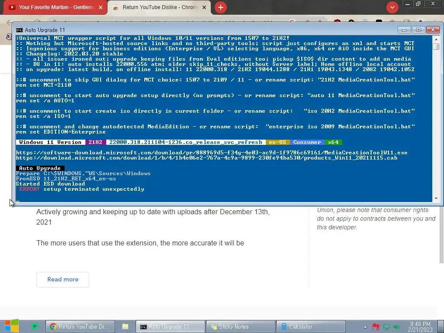This screenshot has height=333, width=444.
Task: Click the network monitor tray icon
Action: (386, 327)
